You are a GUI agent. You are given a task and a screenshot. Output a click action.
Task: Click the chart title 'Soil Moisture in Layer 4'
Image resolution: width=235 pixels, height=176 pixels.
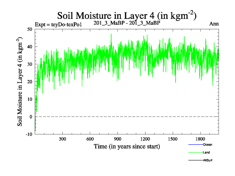click(127, 15)
